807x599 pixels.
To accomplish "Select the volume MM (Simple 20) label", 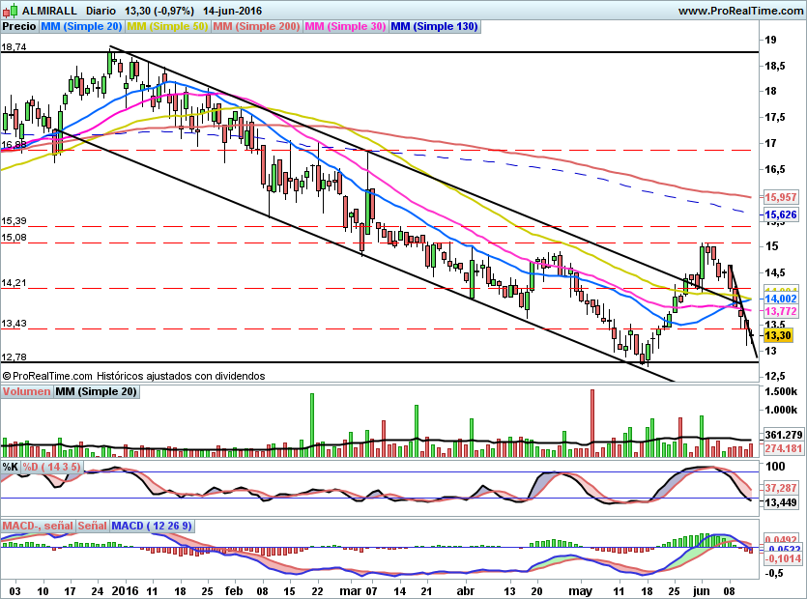I will pos(96,392).
